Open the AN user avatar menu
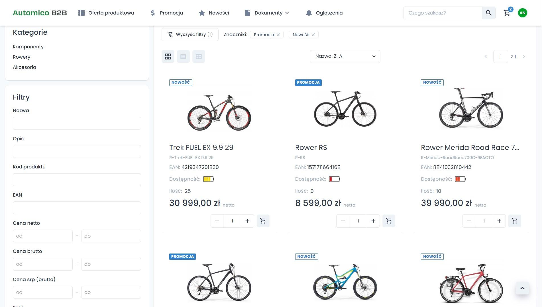The height and width of the screenshot is (307, 542). coord(522,13)
